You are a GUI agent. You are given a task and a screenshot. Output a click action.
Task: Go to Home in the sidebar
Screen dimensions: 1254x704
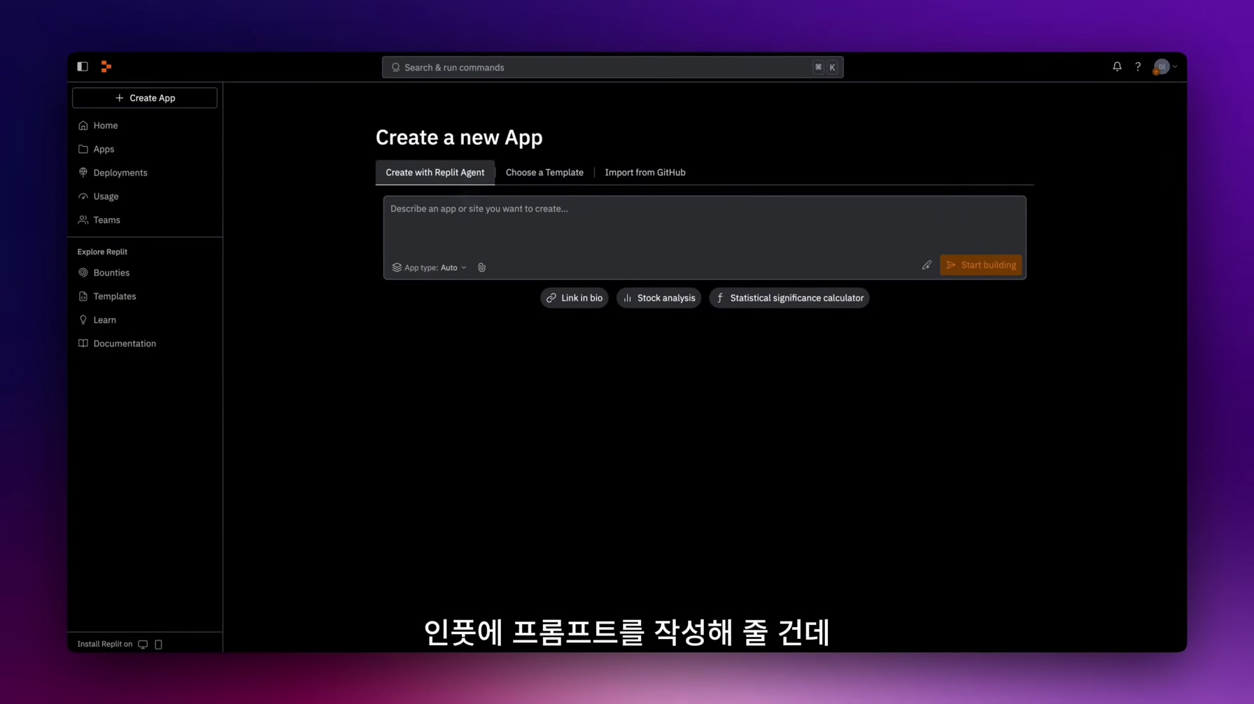[x=145, y=125]
